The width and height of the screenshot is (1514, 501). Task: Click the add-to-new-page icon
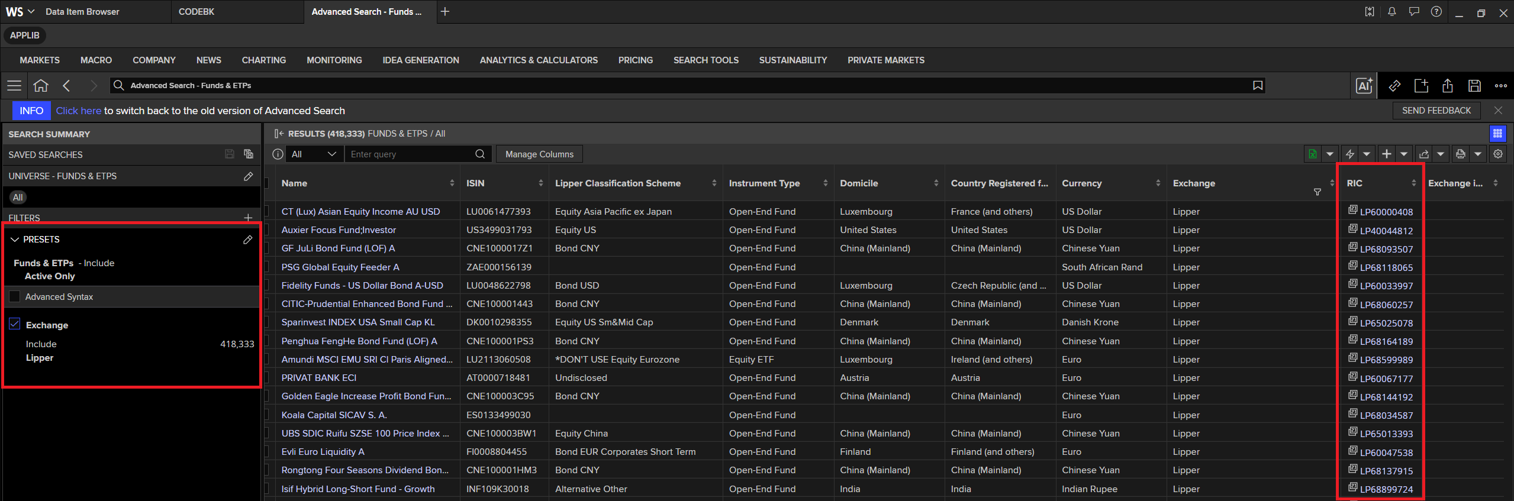[x=1421, y=86]
